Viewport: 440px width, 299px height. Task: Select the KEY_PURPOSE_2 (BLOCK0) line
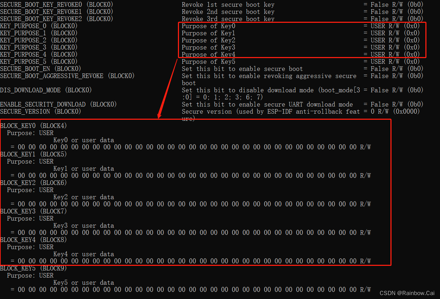click(39, 40)
